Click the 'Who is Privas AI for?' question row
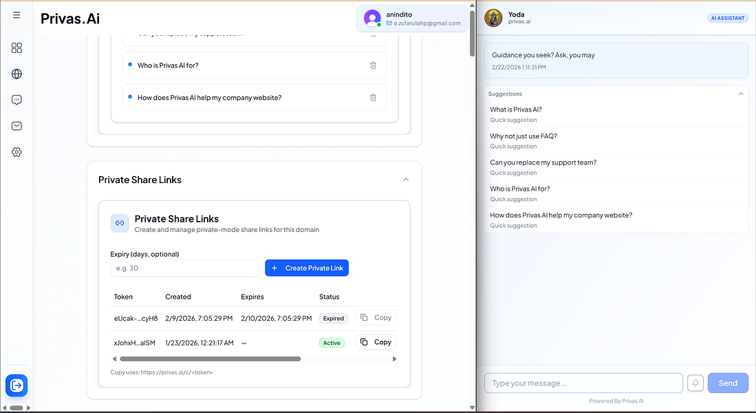 tap(255, 65)
